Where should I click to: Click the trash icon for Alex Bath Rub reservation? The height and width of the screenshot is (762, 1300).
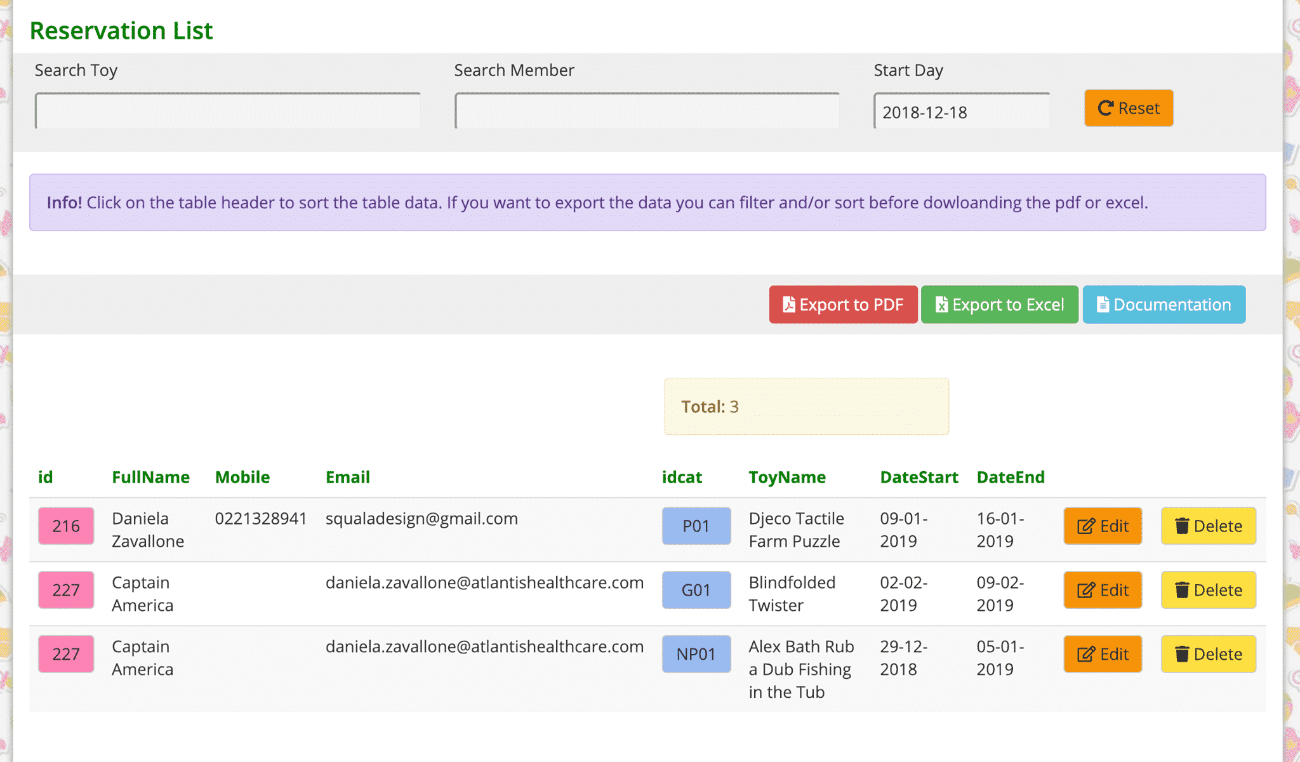tap(1182, 653)
